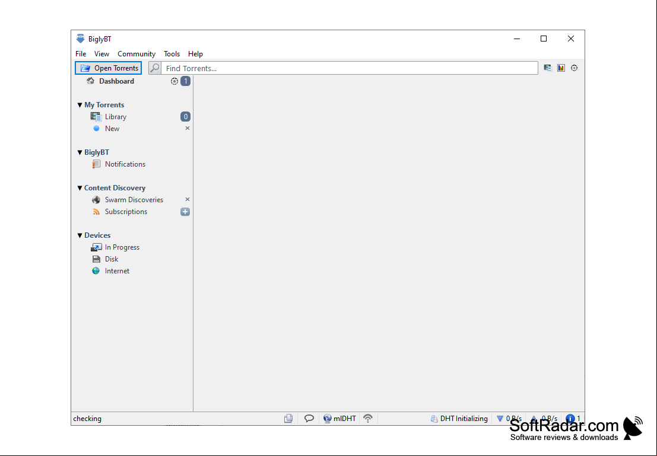Screen dimensions: 657x456
Task: Click the Internet globe icon
Action: coord(96,271)
